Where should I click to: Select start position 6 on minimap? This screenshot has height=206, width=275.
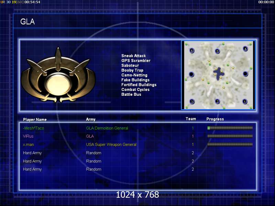[192, 51]
